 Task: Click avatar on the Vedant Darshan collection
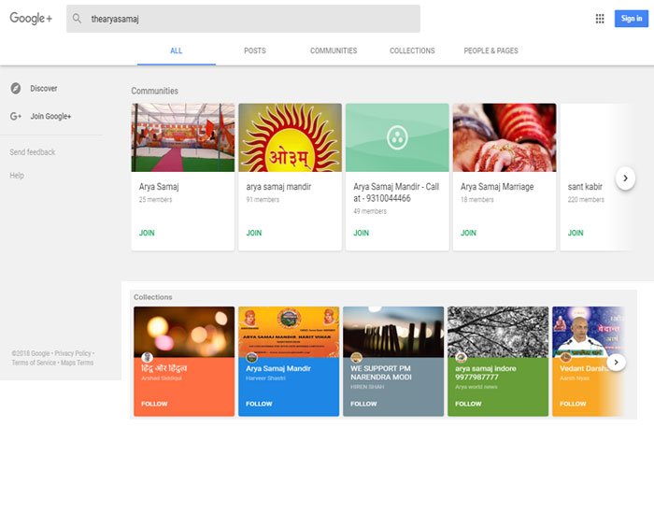point(565,357)
